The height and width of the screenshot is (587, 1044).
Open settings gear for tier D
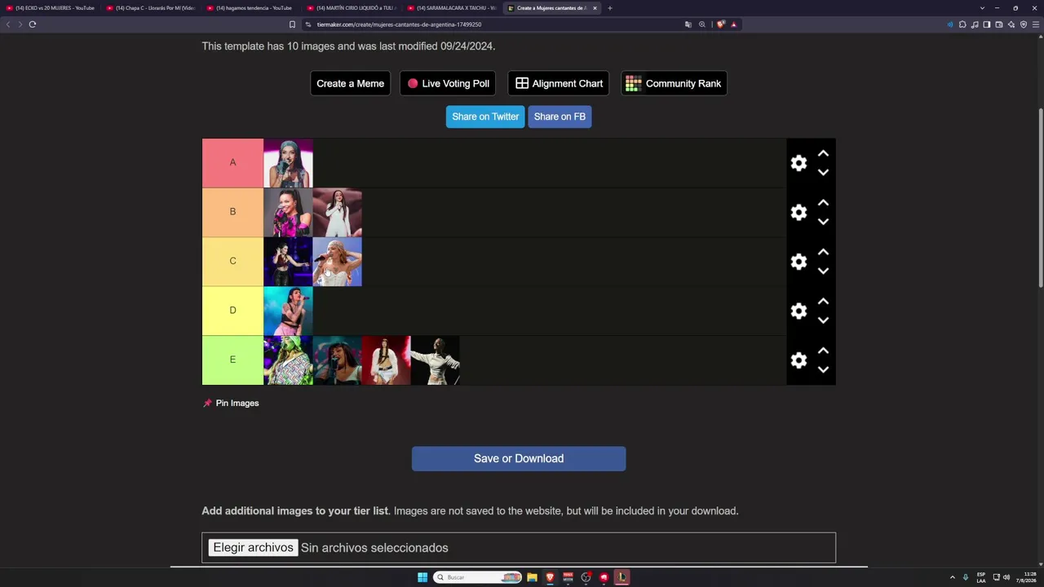click(798, 311)
